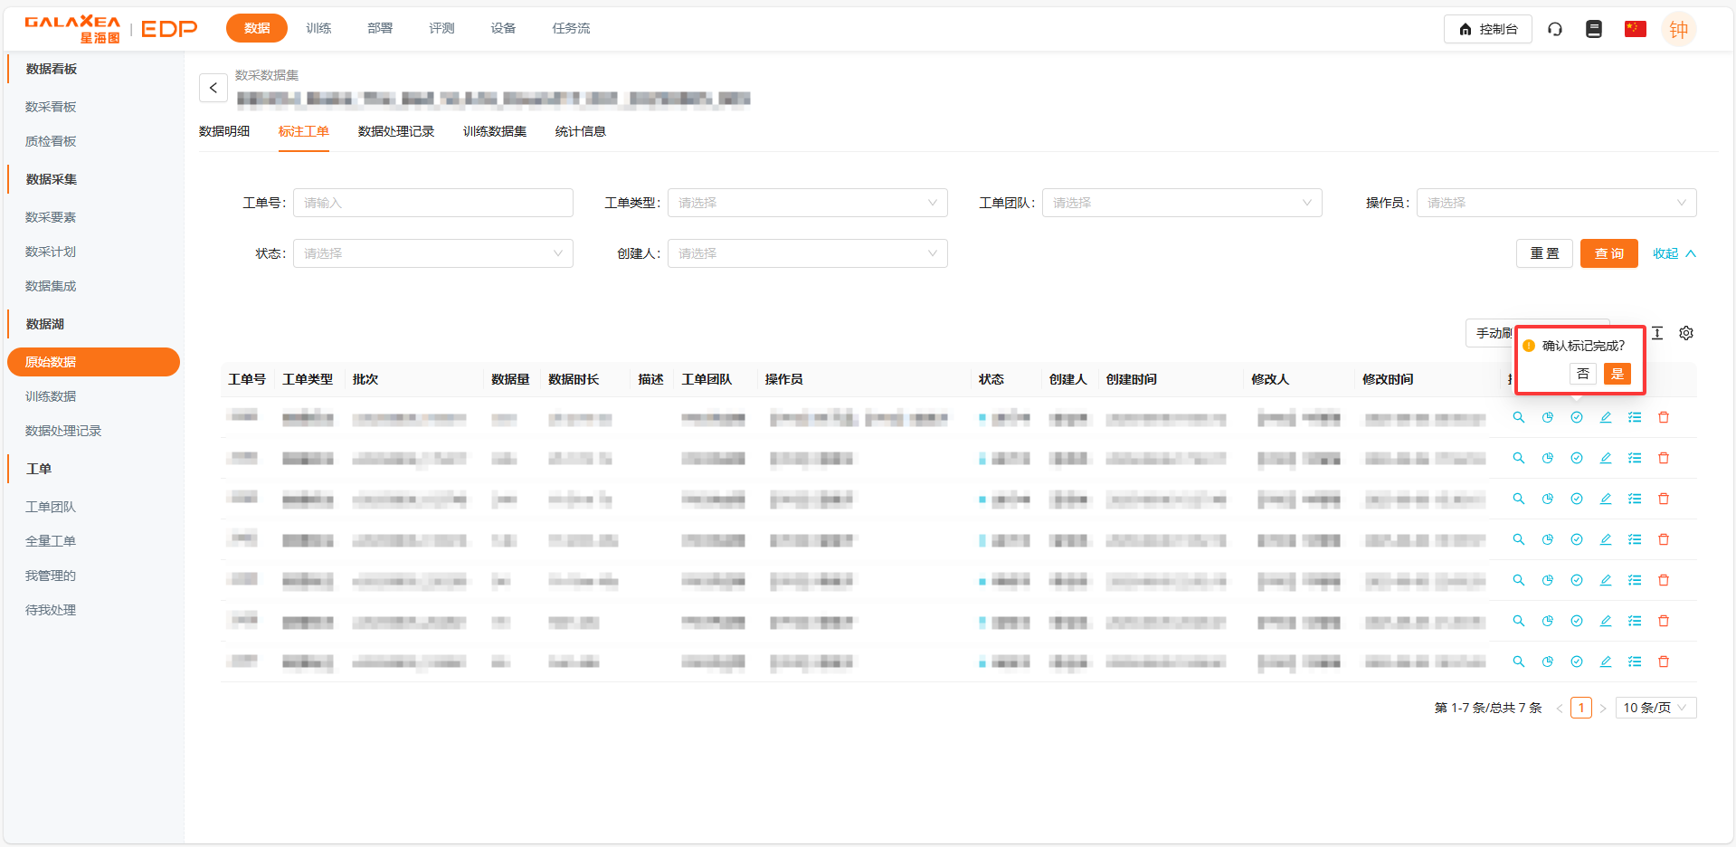Click the back arrow beside 数采数据集
Screen dimensions: 1736x847
coord(213,88)
